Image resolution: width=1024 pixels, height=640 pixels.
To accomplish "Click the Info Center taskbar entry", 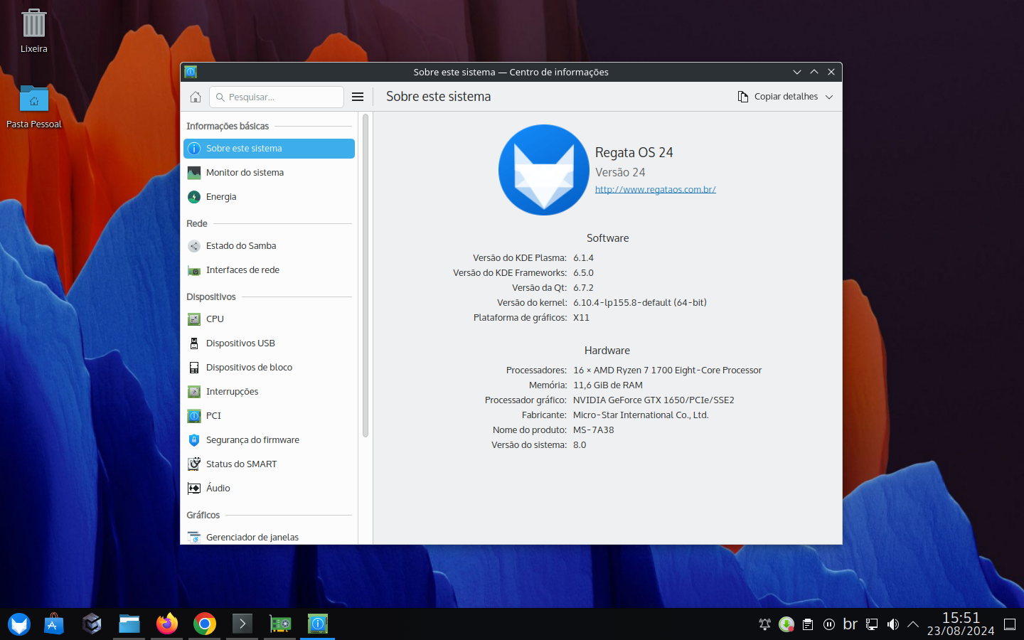I will coord(318,624).
